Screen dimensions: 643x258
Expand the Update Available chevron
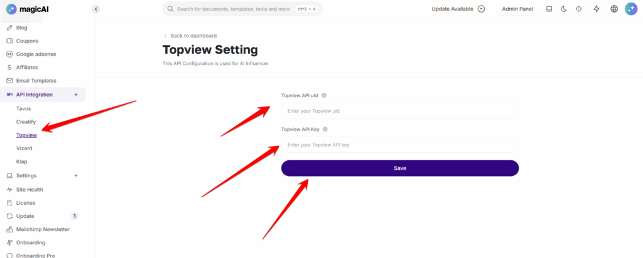tap(482, 9)
